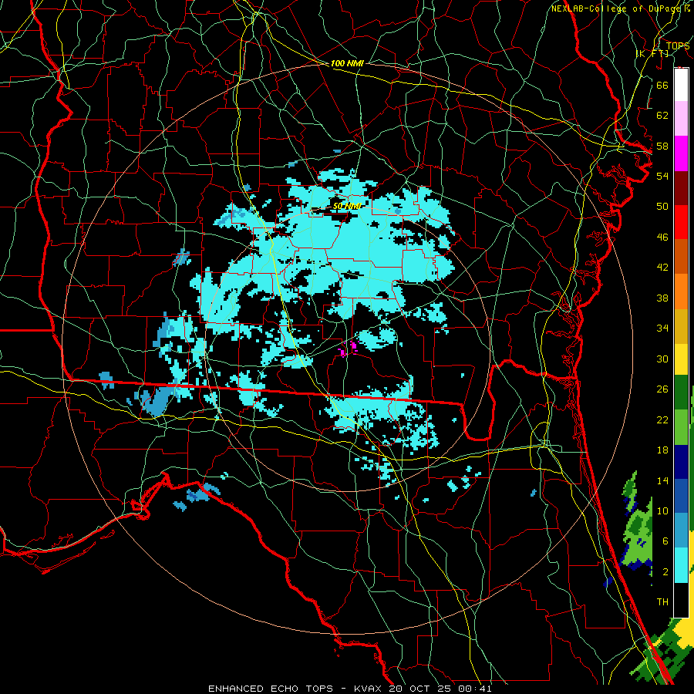This screenshot has width=694, height=694.
Task: Click the '38' legend value
Action: (x=662, y=298)
